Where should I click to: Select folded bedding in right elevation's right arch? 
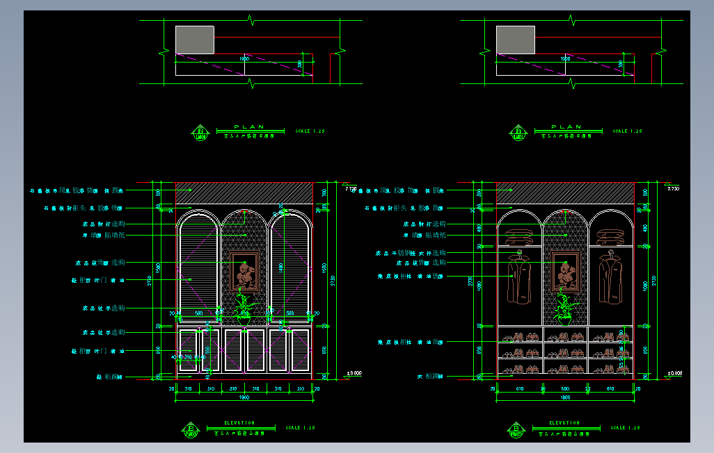tap(610, 238)
